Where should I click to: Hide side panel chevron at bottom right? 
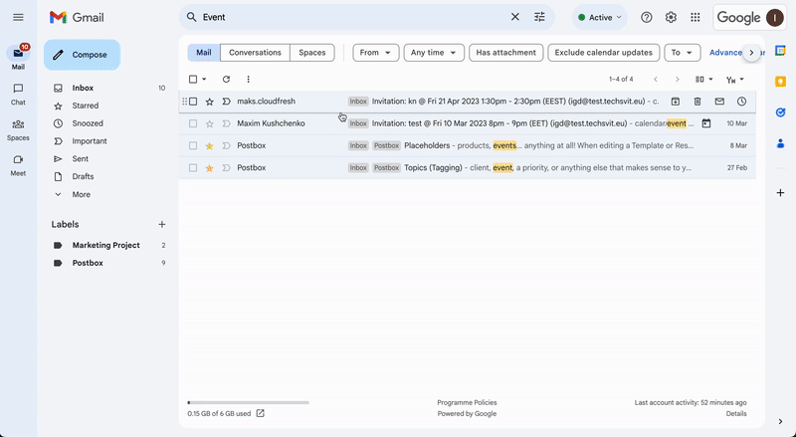[780, 421]
